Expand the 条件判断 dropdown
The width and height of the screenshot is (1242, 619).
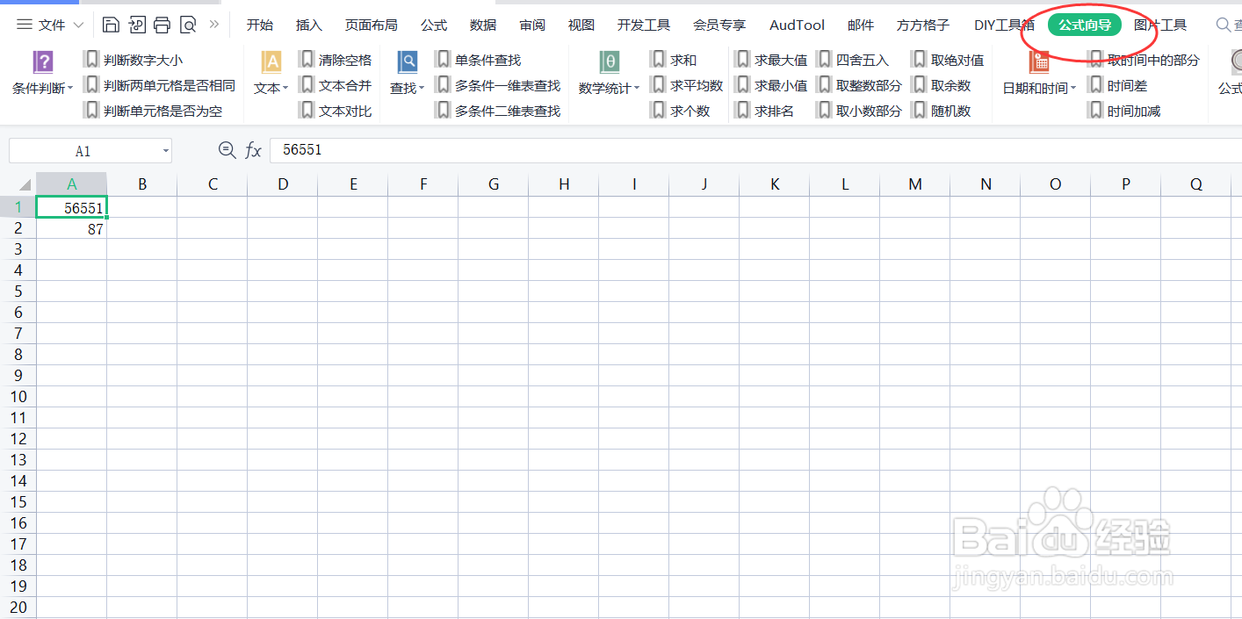(x=69, y=89)
